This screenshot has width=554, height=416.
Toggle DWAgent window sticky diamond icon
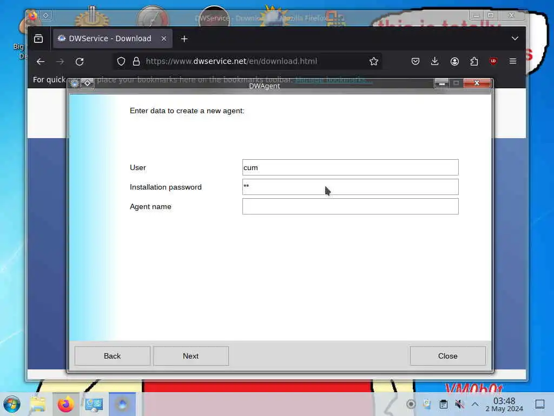[87, 83]
